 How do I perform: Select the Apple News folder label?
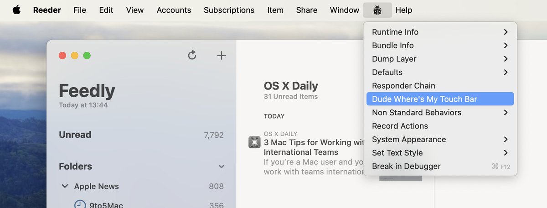pyautogui.click(x=96, y=186)
